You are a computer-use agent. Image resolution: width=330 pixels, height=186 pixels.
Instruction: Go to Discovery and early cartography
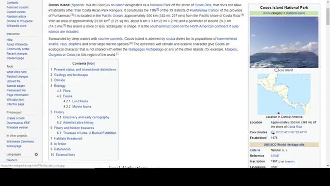point(86,117)
